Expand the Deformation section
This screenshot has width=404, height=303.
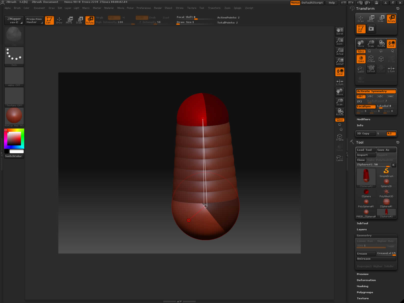tap(366, 280)
